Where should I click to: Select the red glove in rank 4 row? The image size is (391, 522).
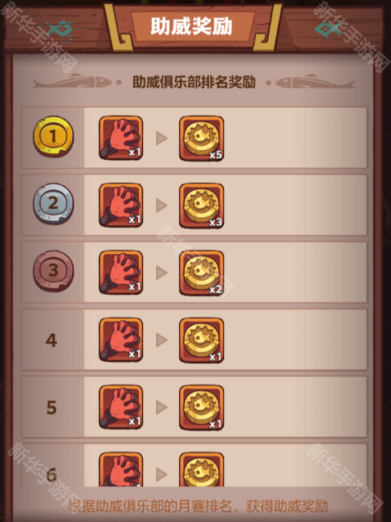pyautogui.click(x=121, y=340)
